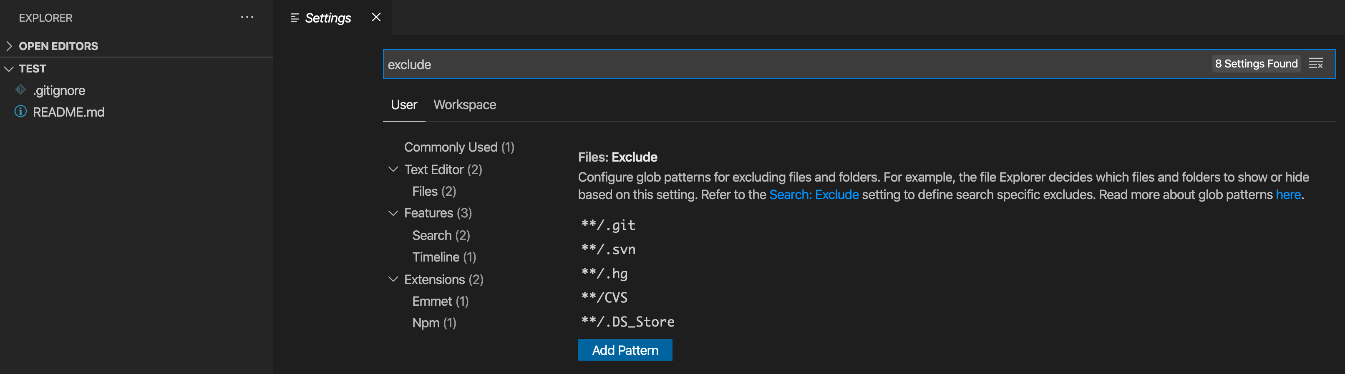Collapse the TEST folder section

9,68
